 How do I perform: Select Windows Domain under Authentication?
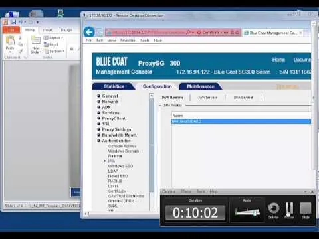[124, 151]
